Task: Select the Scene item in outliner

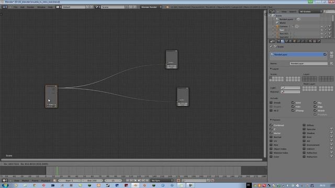Action: (278, 16)
